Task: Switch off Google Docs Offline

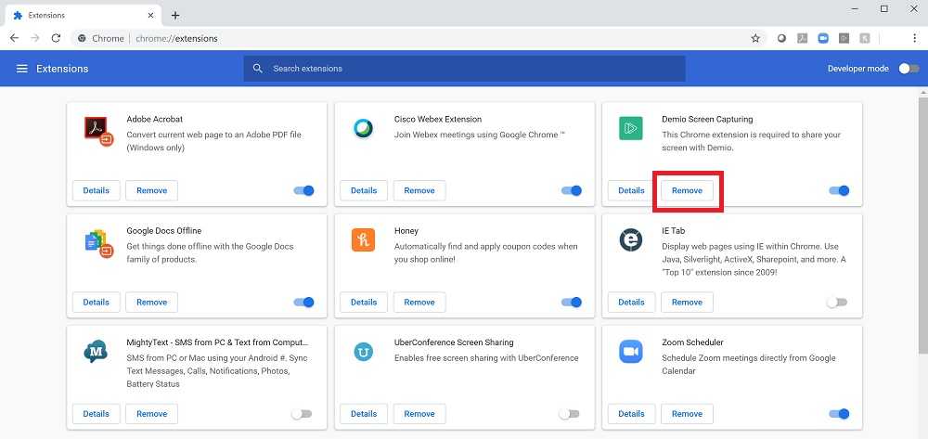Action: click(303, 302)
